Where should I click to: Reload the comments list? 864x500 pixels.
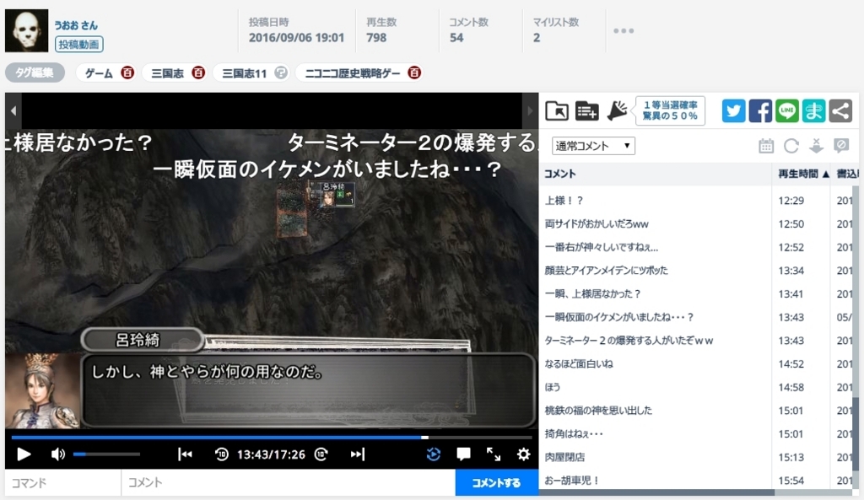click(x=791, y=146)
